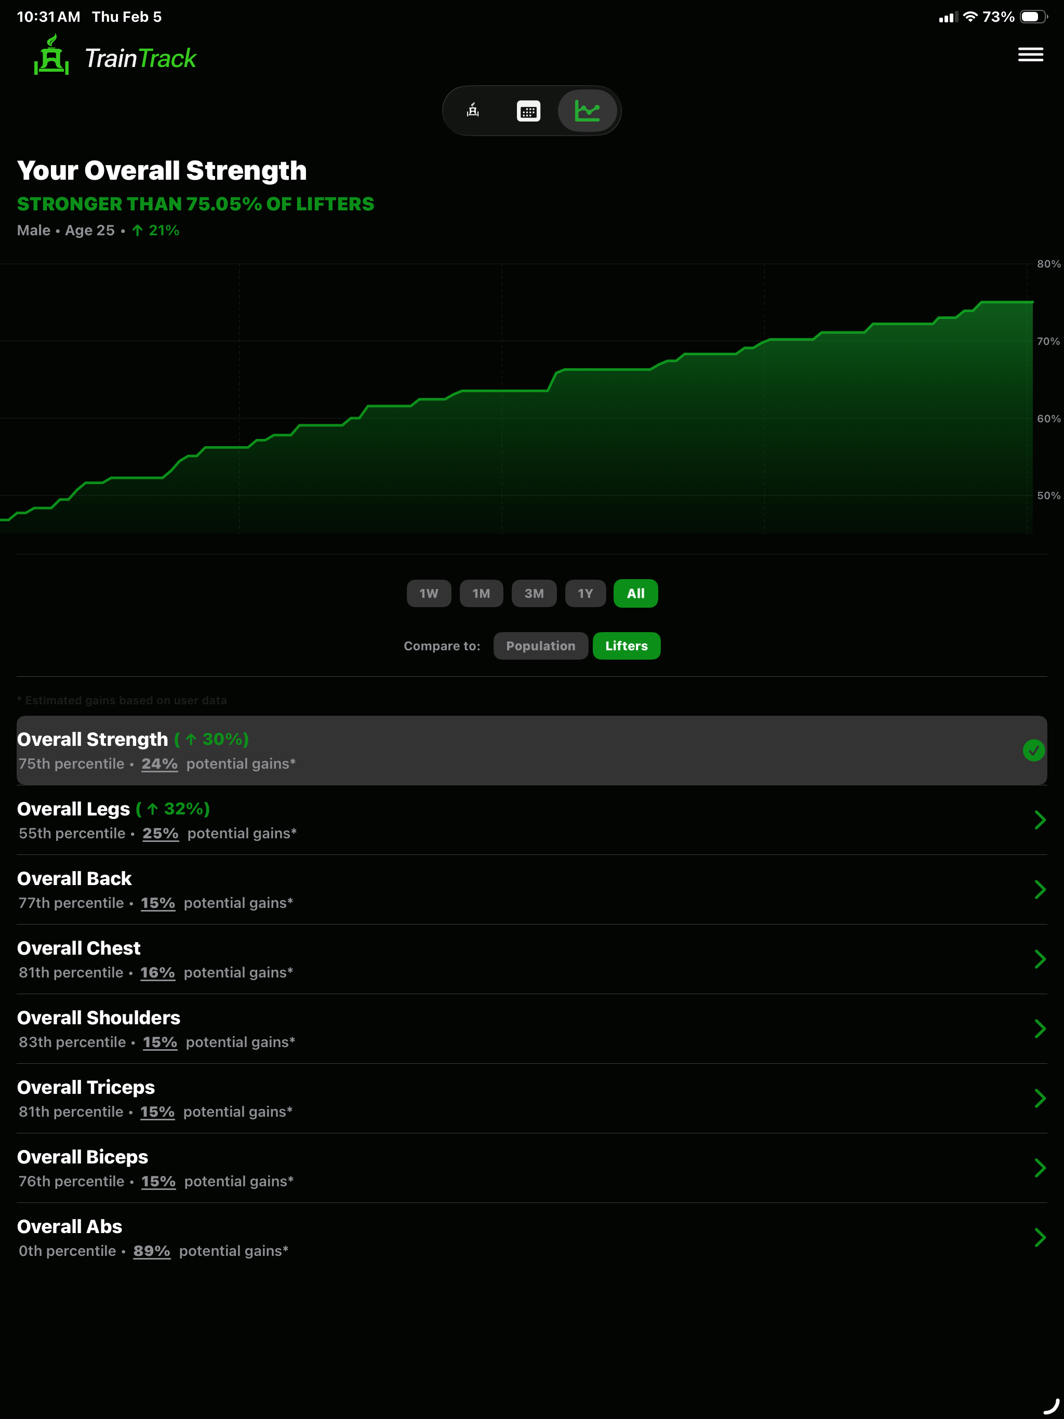Switch to the workout tab icon
Screen dimensions: 1064x1419
(473, 110)
